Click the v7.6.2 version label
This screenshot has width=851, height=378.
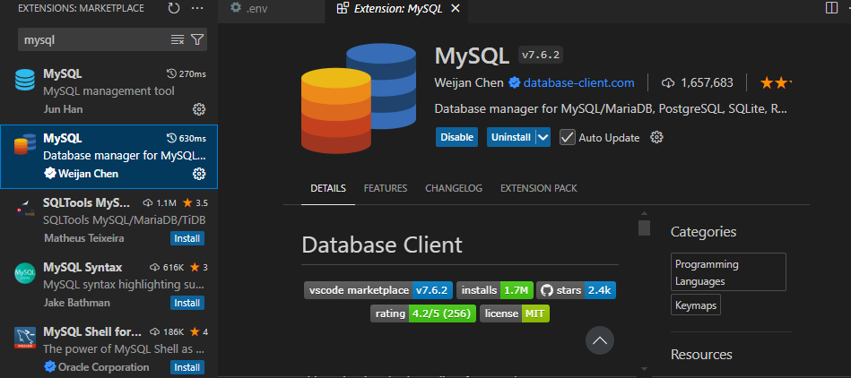541,56
